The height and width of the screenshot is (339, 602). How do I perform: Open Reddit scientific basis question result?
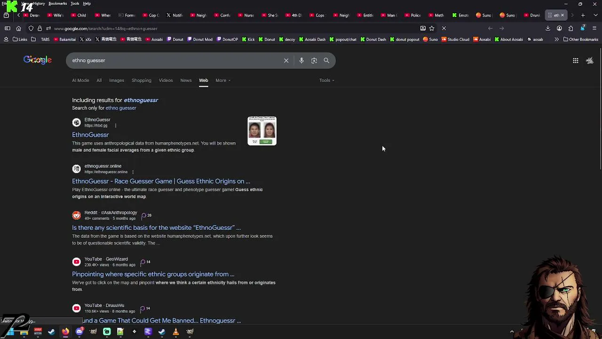(x=156, y=228)
